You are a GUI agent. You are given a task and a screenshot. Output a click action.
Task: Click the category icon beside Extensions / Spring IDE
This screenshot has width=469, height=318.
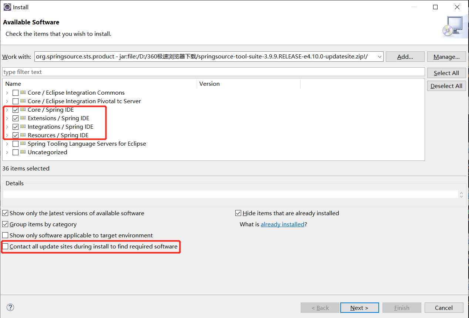tap(23, 118)
